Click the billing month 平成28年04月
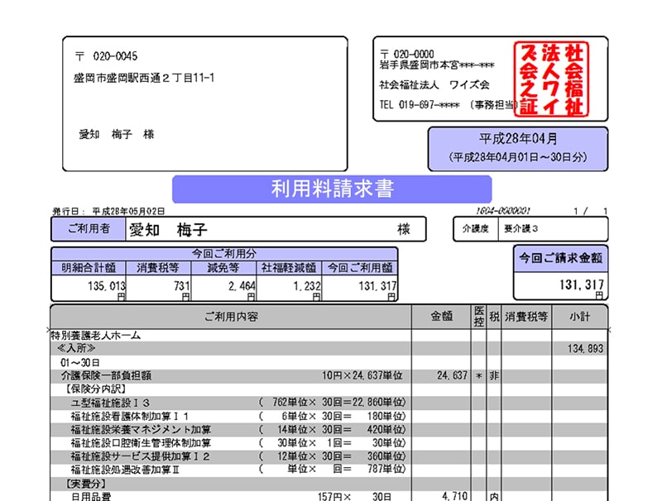662x501 pixels. tap(518, 138)
